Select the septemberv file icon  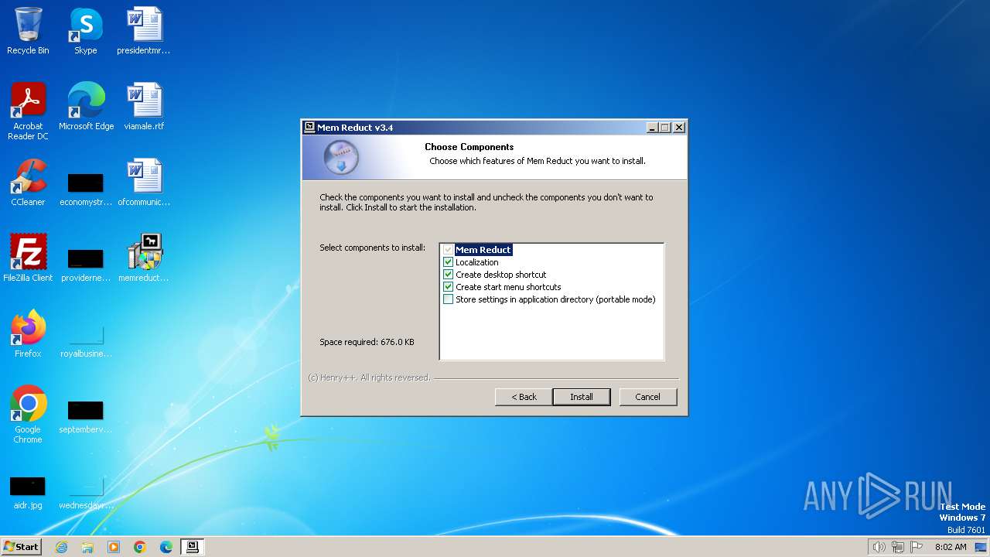[86, 415]
